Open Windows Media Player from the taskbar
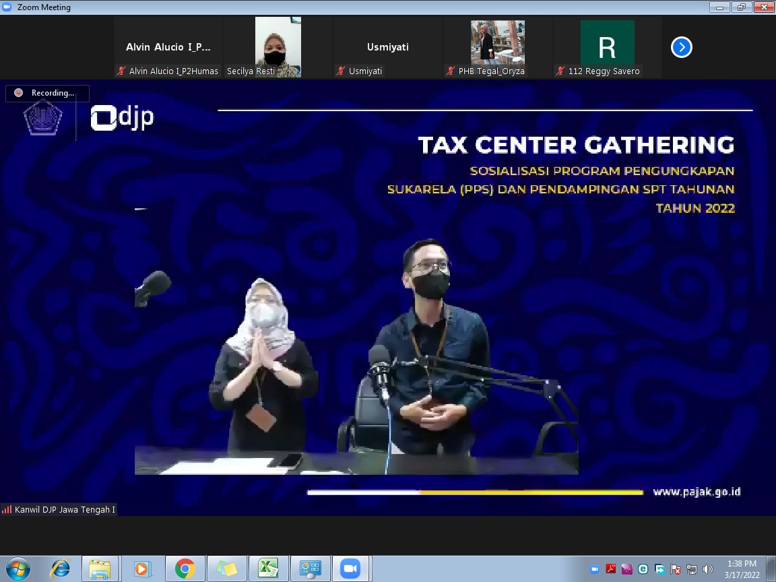The height and width of the screenshot is (582, 776). 143,569
